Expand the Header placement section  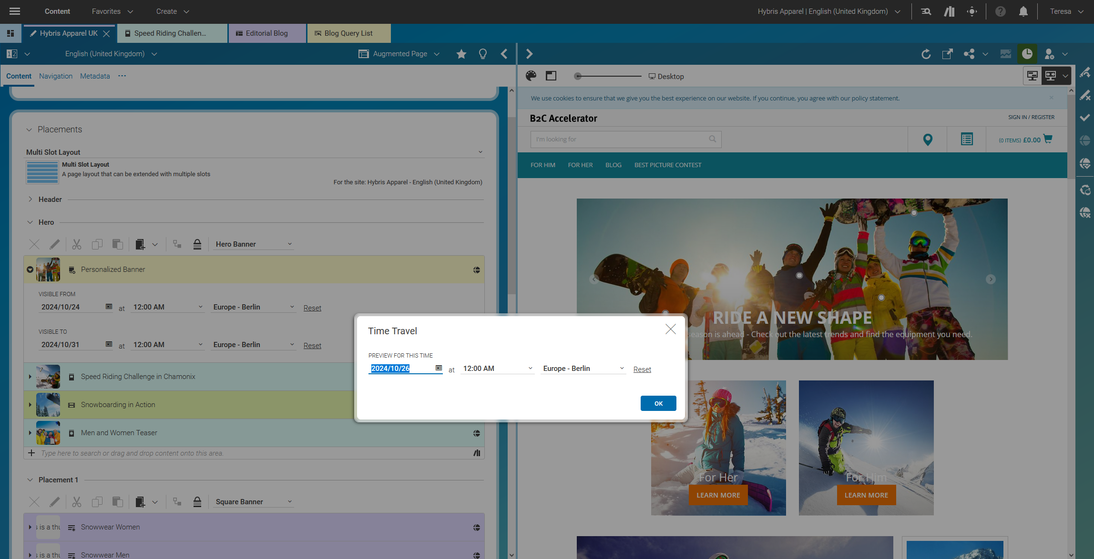(x=30, y=199)
